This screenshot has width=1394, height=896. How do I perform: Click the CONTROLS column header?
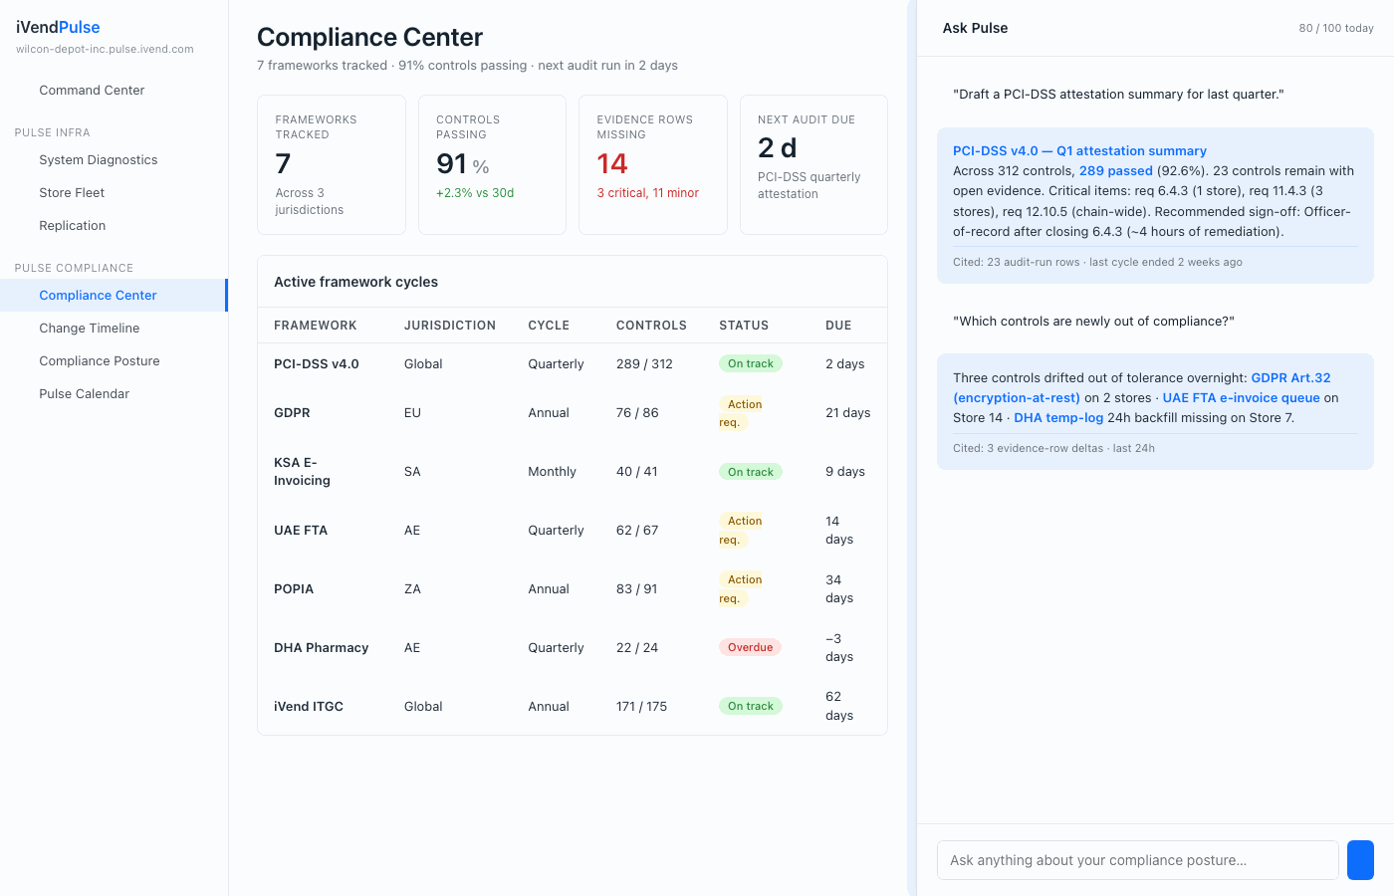coord(651,326)
